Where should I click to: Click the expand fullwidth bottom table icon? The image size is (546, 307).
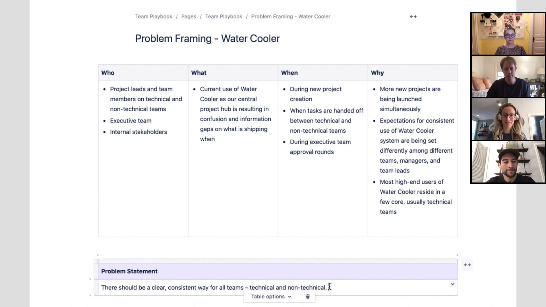coord(467,265)
